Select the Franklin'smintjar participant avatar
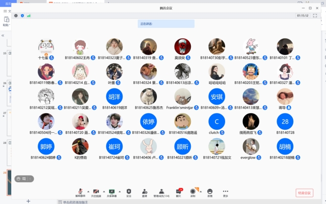 183,96
